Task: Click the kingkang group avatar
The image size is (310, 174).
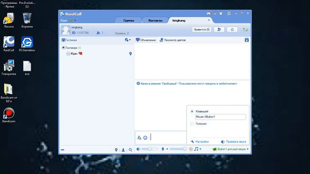Action: pos(65,30)
